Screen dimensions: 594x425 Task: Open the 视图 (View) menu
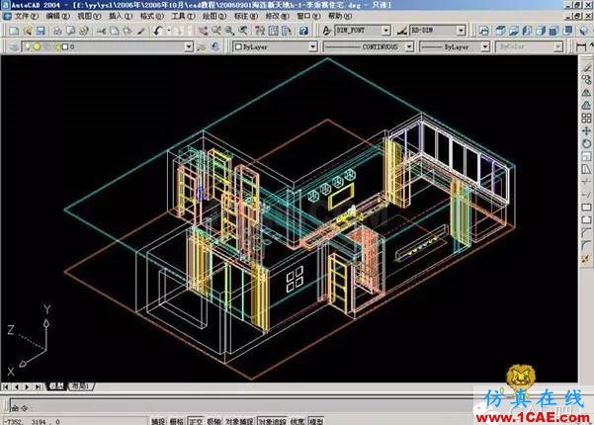click(89, 16)
